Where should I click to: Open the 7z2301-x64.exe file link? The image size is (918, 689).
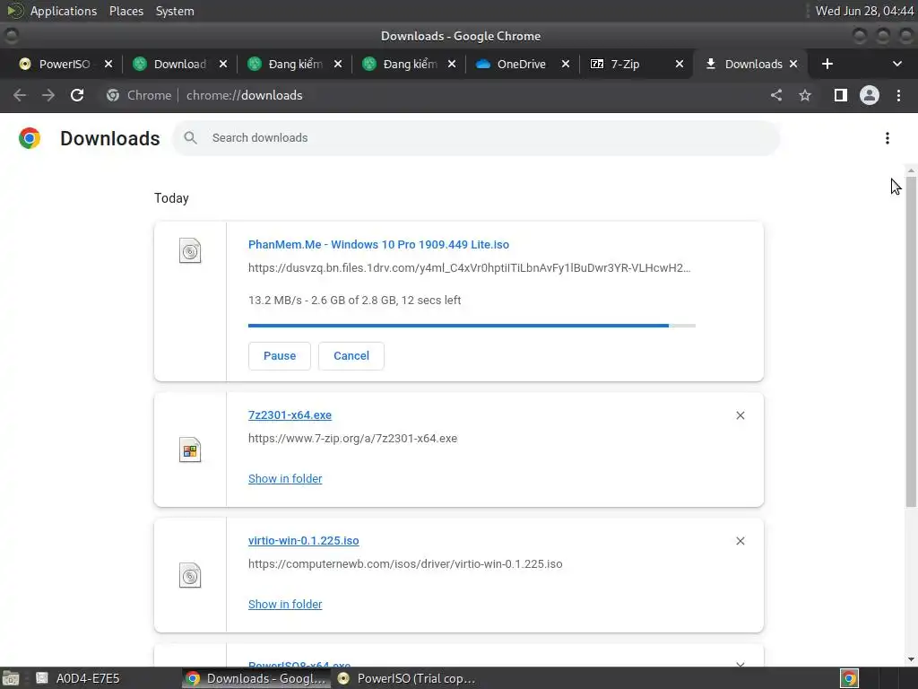290,414
